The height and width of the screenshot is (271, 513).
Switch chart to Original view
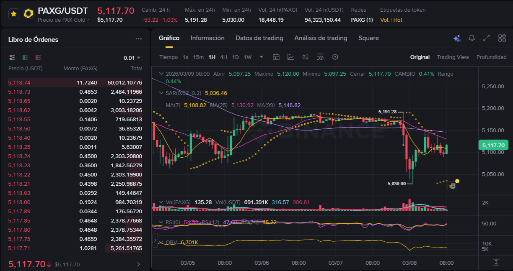(x=420, y=57)
